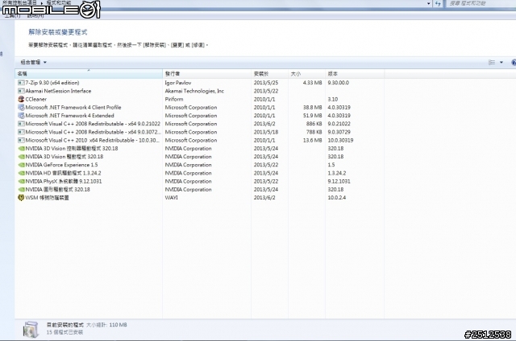The image size is (516, 341).
Task: Click the NVIDIA graphics driver 320.18 icon
Action: tap(21, 189)
